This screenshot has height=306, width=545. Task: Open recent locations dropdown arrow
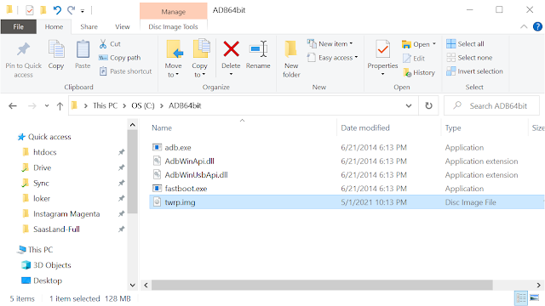[47, 105]
